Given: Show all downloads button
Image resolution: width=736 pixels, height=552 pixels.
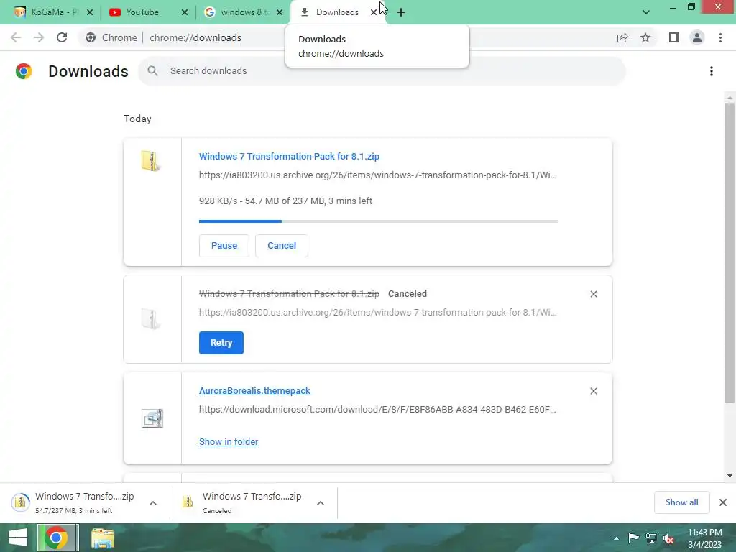Looking at the screenshot, I should pyautogui.click(x=681, y=502).
